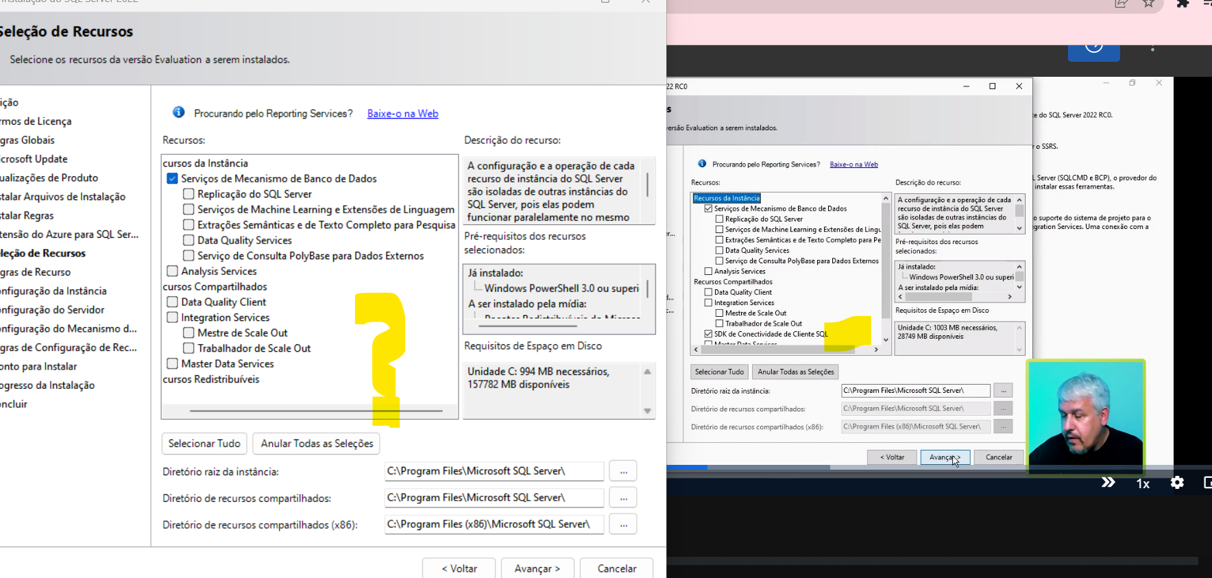Check Extrações Semânticas e de Texto Completo
This screenshot has width=1212, height=578.
tap(189, 225)
